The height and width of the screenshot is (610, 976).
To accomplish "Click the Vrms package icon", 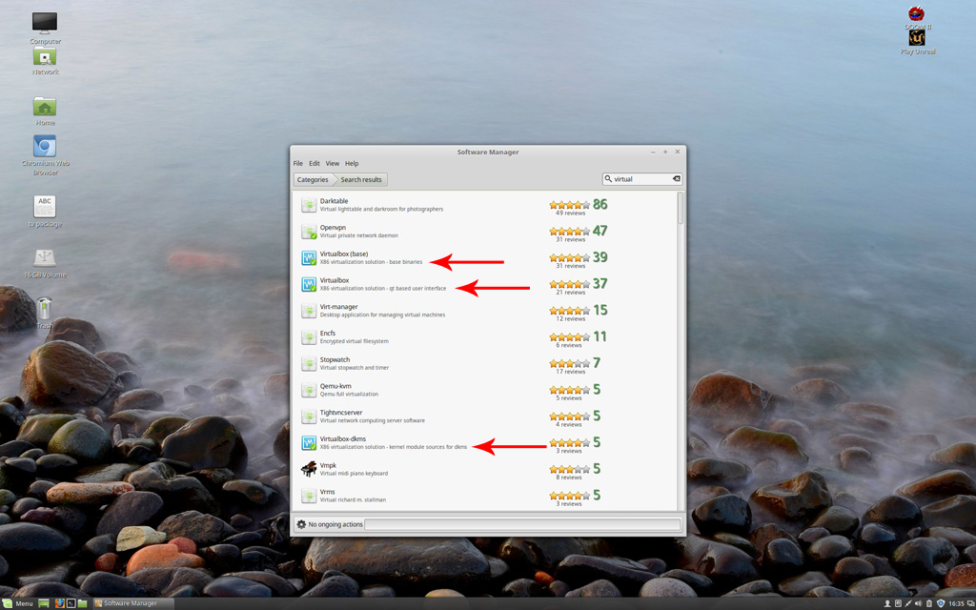I will [x=309, y=496].
